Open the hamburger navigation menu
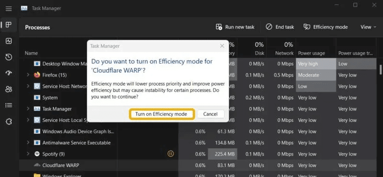 (9, 9)
